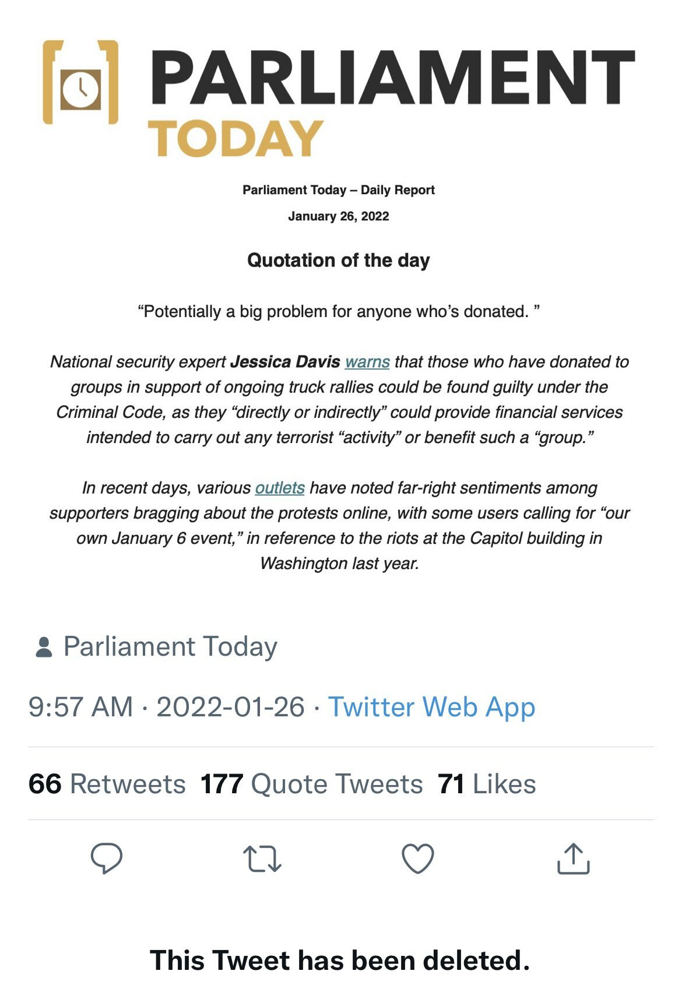Viewport: 682px width, 999px height.
Task: View the 66 Retweets list
Action: (107, 784)
